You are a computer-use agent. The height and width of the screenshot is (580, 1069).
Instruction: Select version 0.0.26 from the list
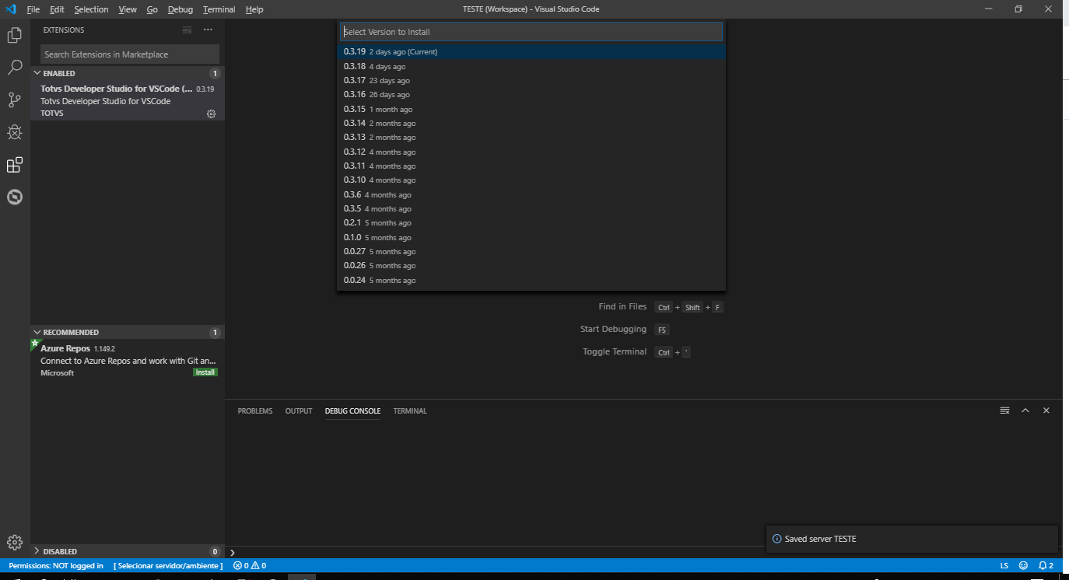click(531, 265)
